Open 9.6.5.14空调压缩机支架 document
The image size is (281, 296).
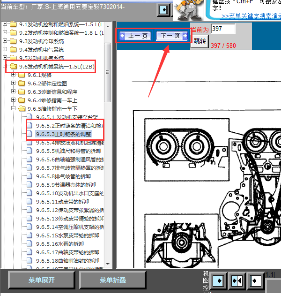70,227
